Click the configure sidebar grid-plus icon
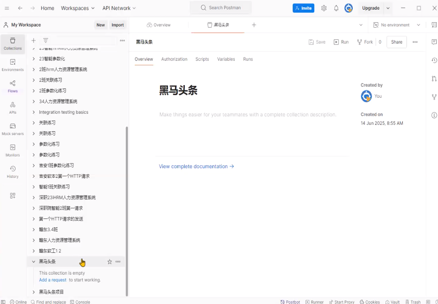 click(13, 195)
